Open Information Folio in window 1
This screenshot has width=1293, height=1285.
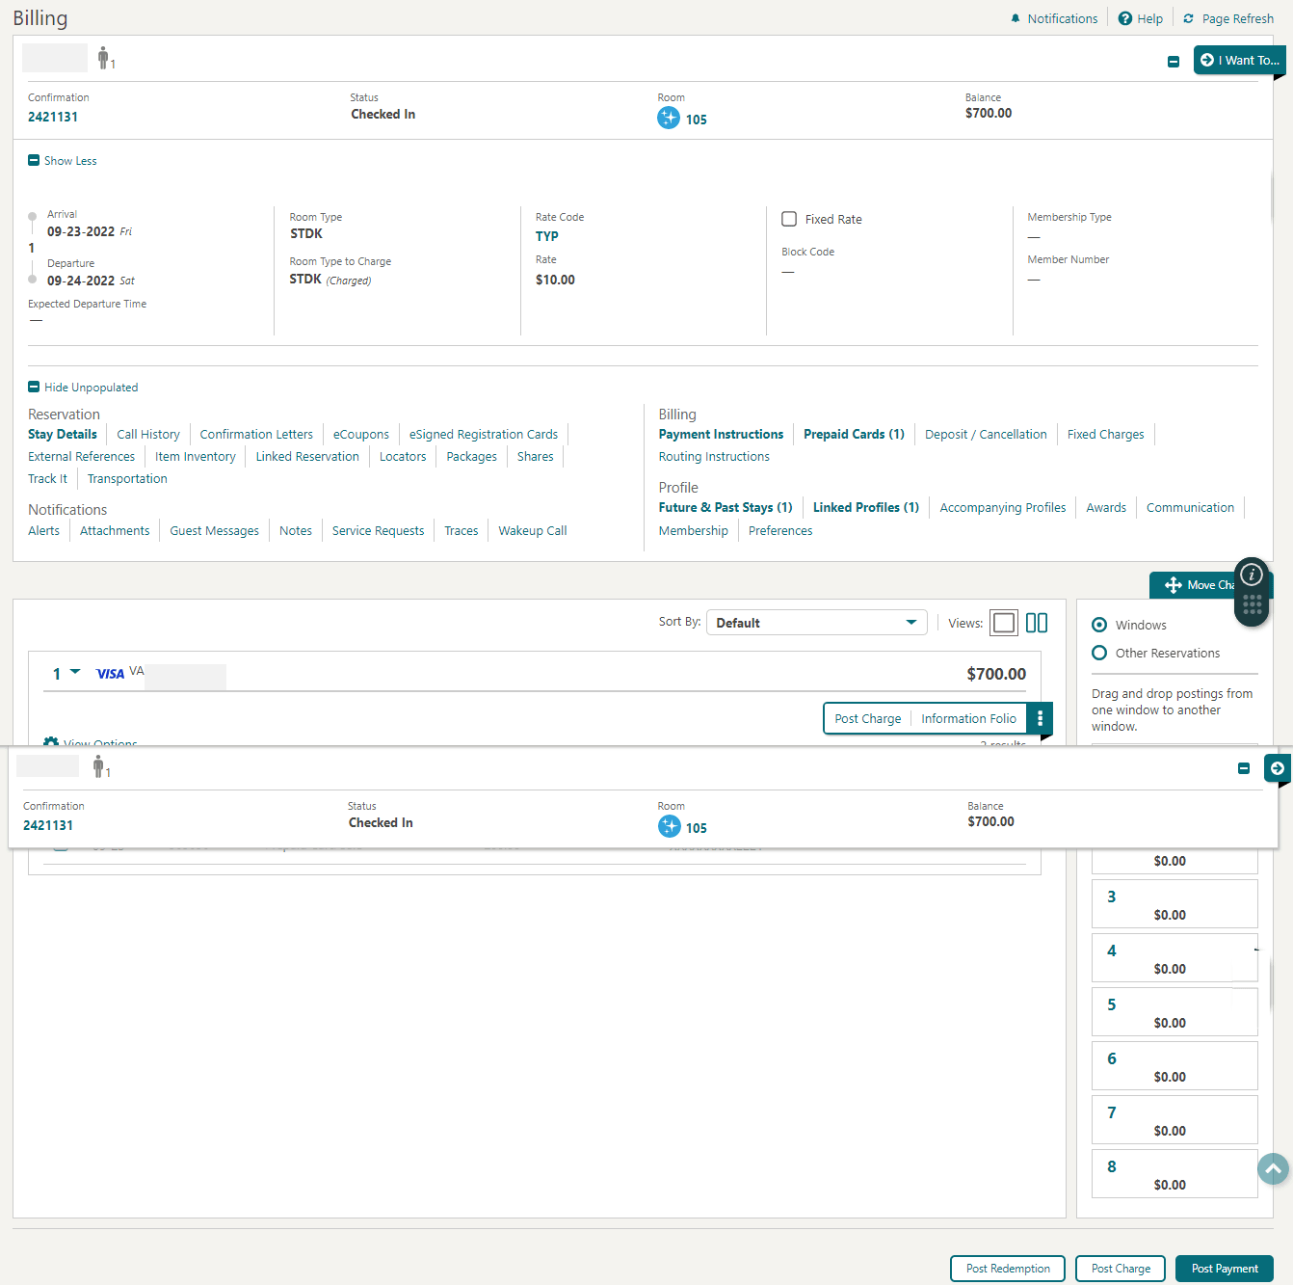(968, 718)
